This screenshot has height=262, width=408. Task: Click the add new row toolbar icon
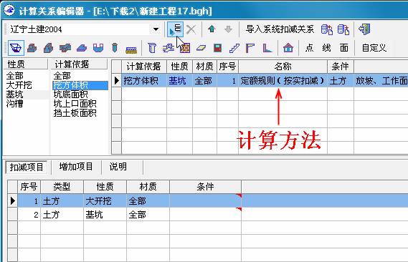tap(175, 29)
